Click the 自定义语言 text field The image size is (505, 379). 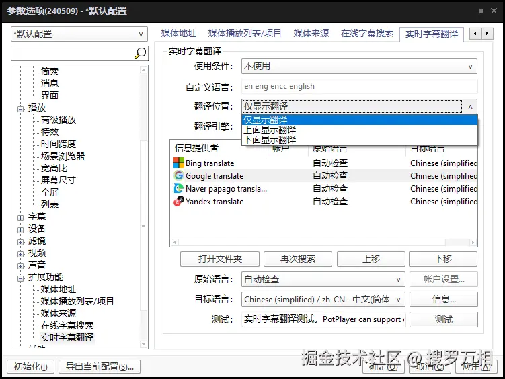(x=360, y=86)
